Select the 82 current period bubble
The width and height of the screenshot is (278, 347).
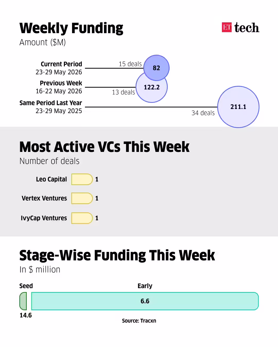(x=157, y=68)
